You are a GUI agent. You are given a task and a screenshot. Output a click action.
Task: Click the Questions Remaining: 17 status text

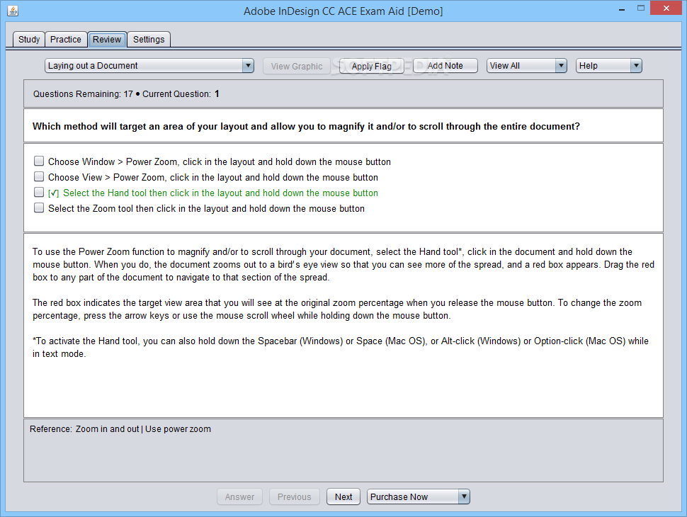(83, 93)
